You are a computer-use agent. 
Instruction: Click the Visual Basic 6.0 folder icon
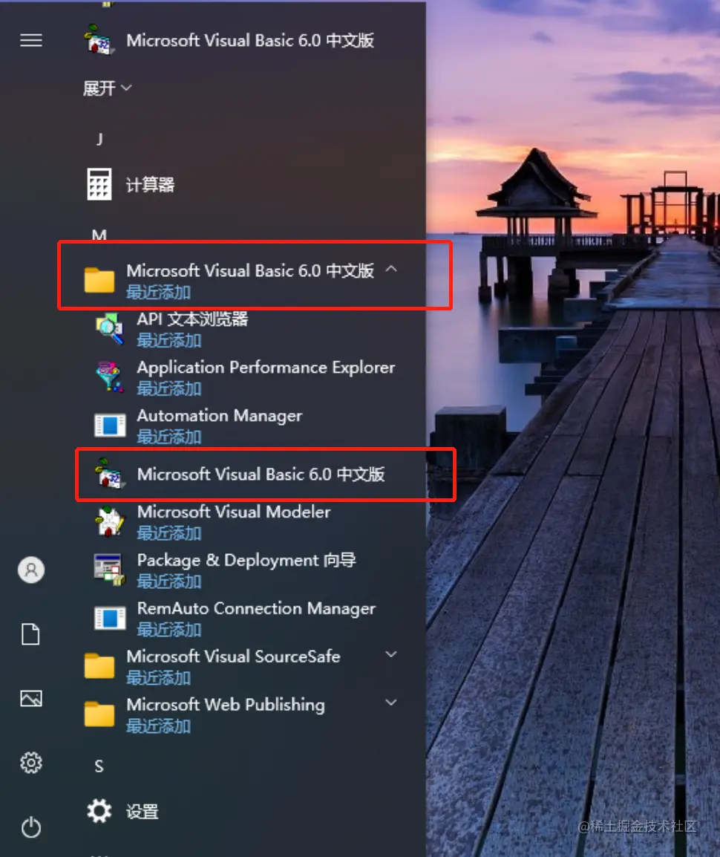[x=99, y=279]
